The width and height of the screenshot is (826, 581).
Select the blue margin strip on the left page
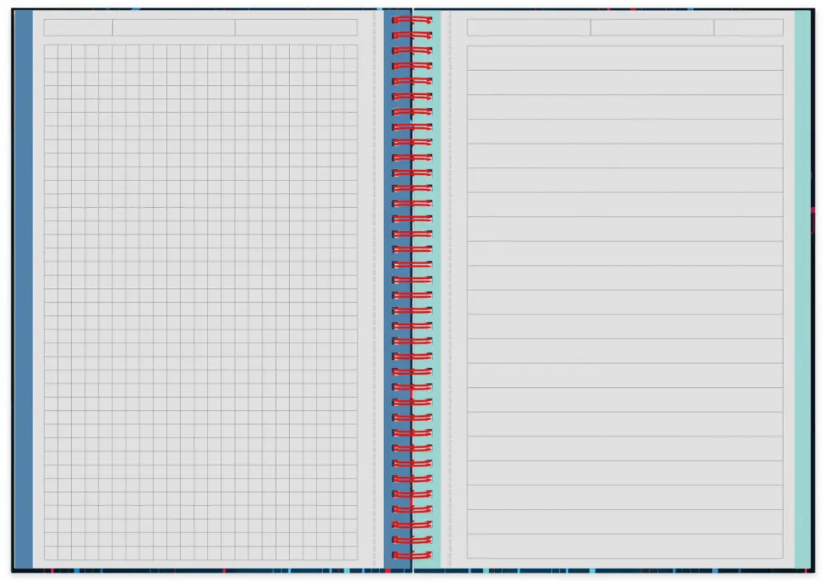pos(24,289)
